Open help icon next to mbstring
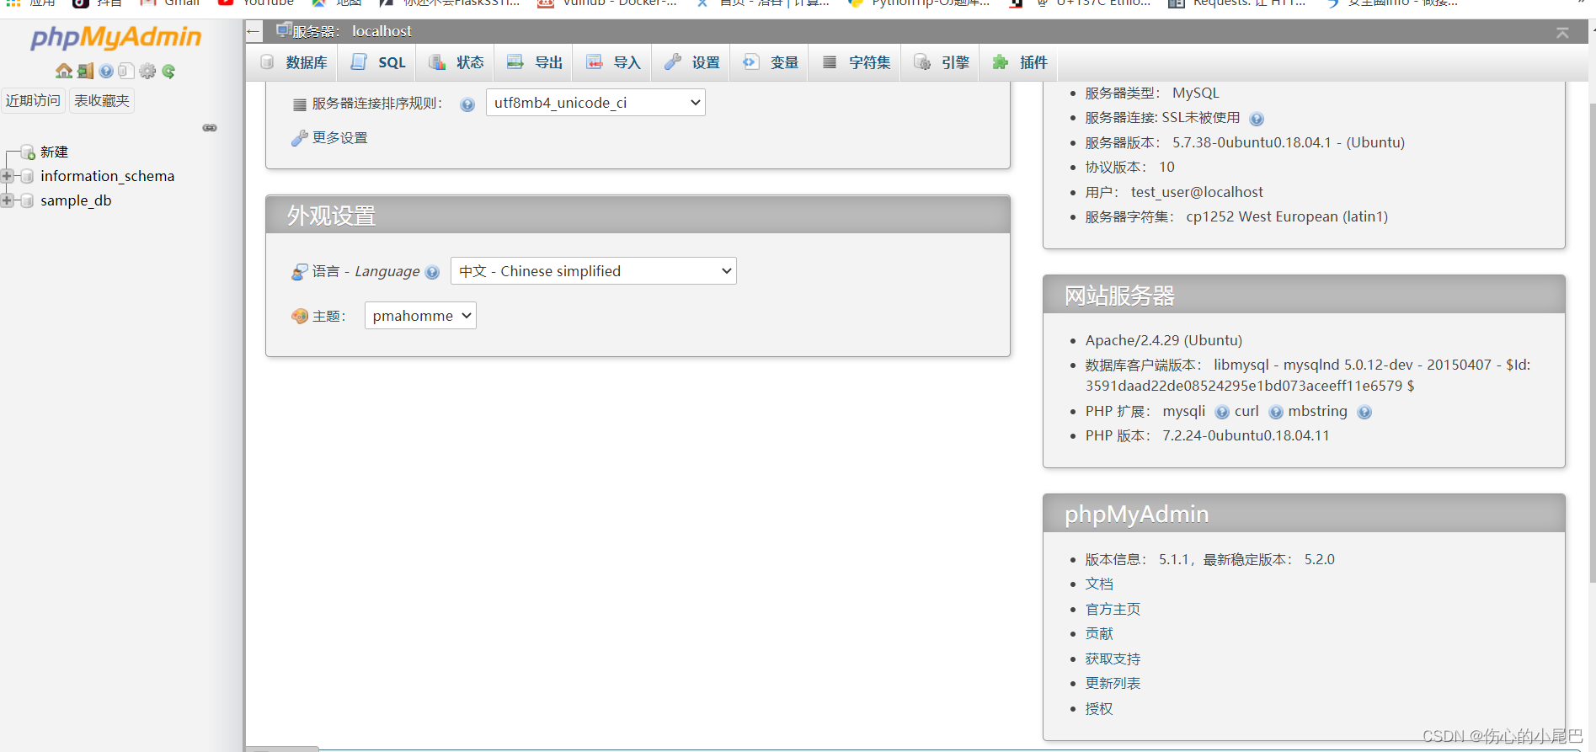Image resolution: width=1596 pixels, height=752 pixels. [x=1364, y=412]
